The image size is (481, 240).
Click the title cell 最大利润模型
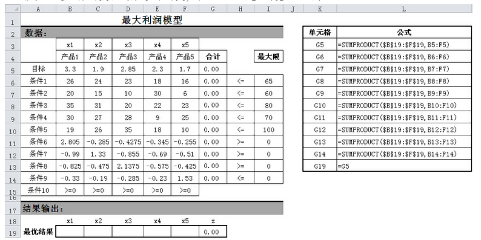point(152,20)
